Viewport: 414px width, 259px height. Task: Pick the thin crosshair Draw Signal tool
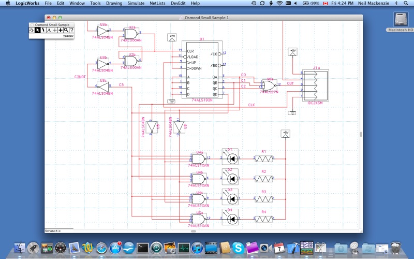(x=55, y=30)
